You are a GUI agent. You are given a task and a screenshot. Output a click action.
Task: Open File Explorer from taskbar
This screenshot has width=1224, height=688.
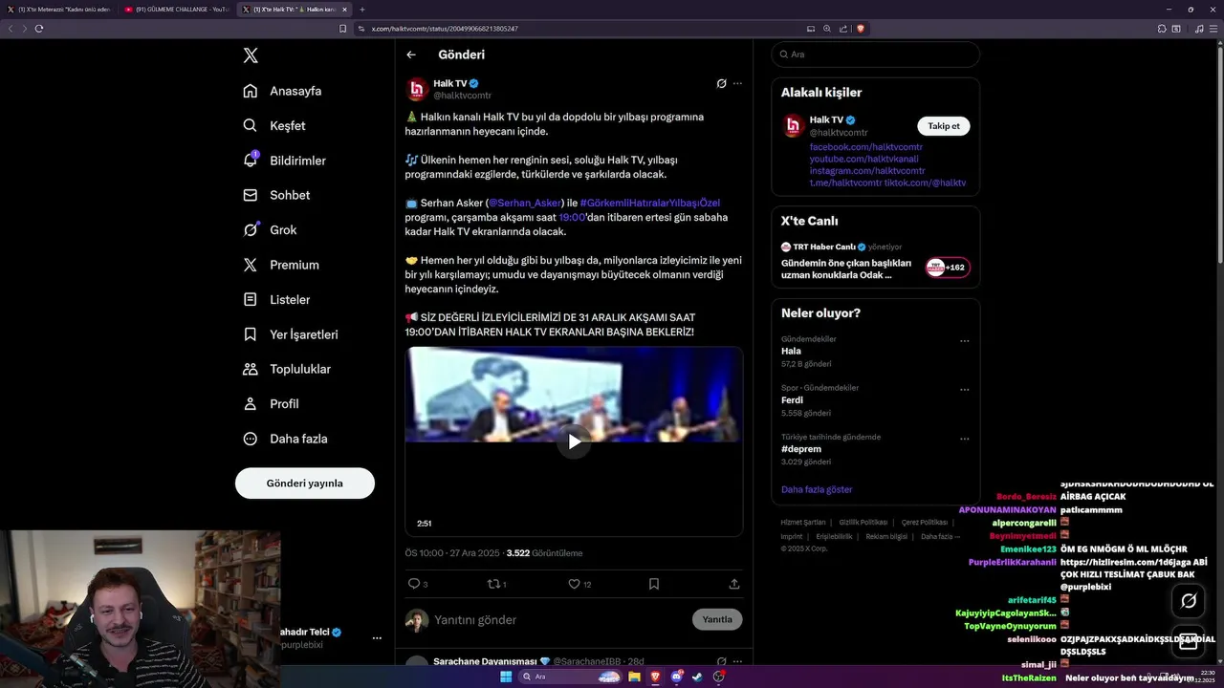(634, 677)
